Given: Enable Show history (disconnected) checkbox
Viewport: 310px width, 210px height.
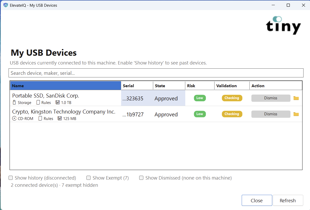Looking at the screenshot, I should pos(11,178).
